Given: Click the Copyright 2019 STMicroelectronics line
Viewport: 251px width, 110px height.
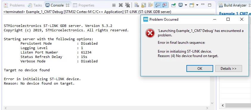Looking at the screenshot, I should click(x=66, y=30).
